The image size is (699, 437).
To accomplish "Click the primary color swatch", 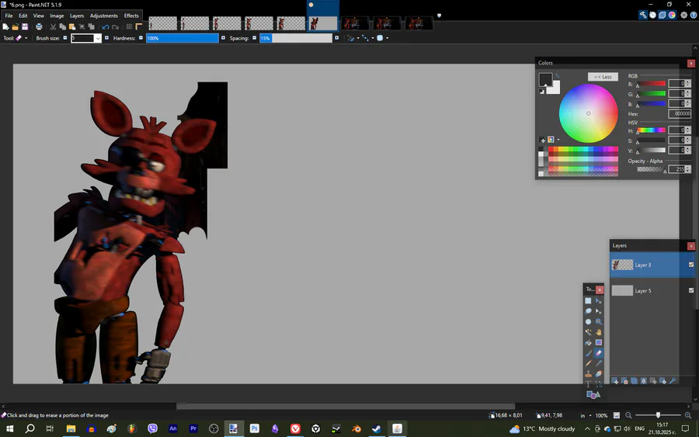I will pos(546,80).
